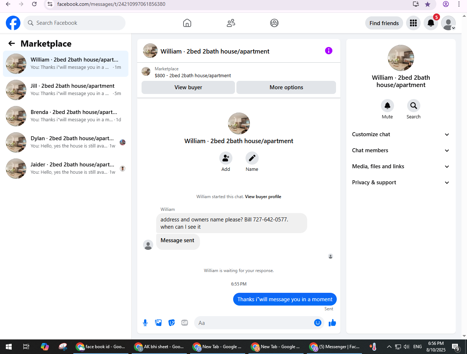Viewport: 467px width, 354px height.
Task: Mute this conversation with the bell icon
Action: 387,106
